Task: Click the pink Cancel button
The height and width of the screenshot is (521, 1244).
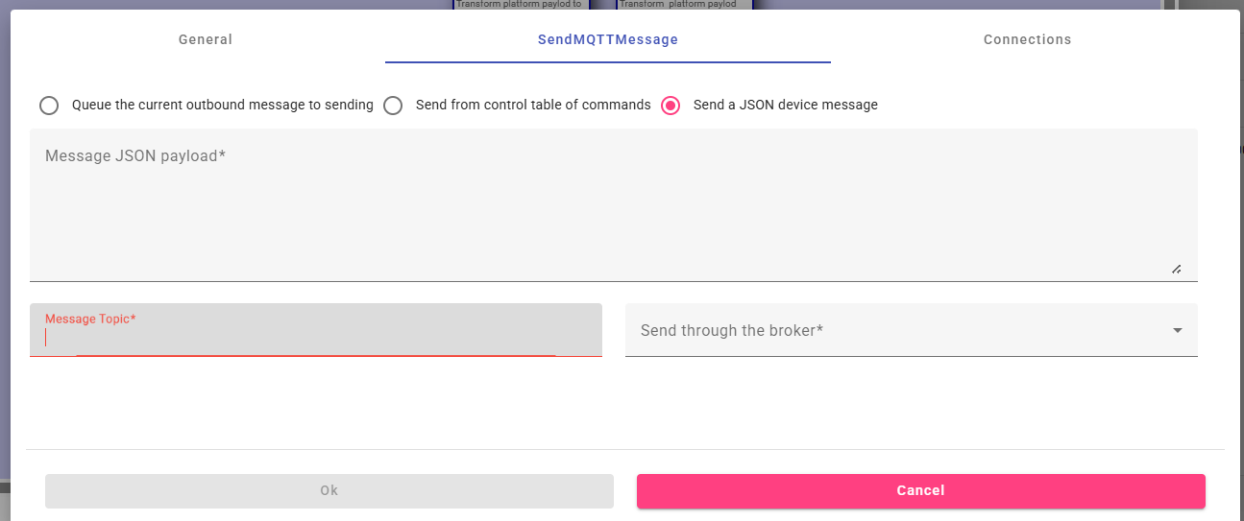Action: 920,490
